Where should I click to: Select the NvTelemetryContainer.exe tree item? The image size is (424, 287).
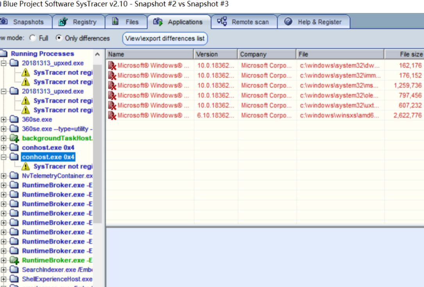point(57,176)
